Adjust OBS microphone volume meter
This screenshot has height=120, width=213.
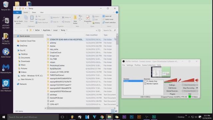(171, 80)
